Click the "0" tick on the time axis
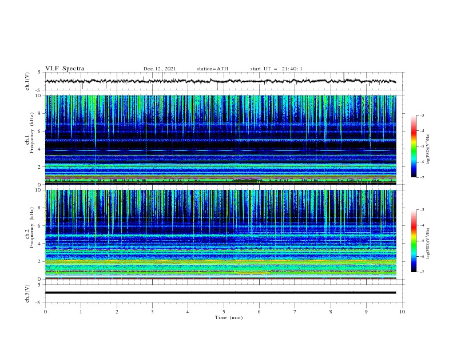This screenshot has width=453, height=350. (45, 312)
